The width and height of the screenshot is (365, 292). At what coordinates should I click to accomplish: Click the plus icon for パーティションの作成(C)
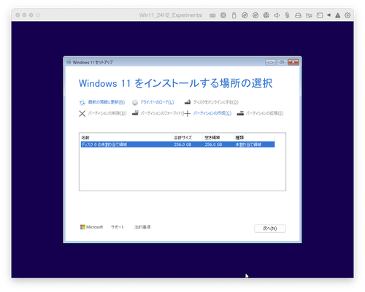[188, 113]
